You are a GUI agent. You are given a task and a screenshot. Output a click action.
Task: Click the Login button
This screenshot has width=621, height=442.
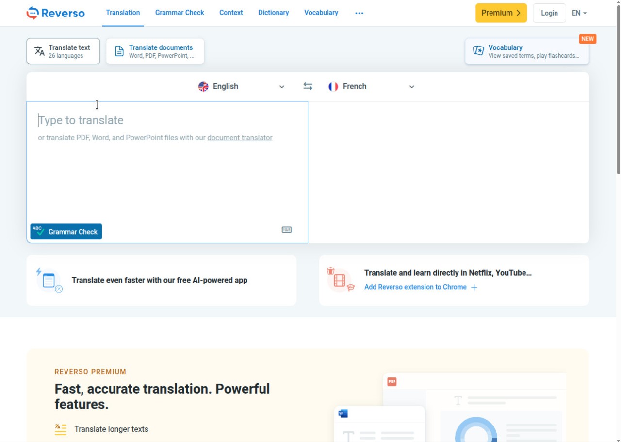point(549,13)
